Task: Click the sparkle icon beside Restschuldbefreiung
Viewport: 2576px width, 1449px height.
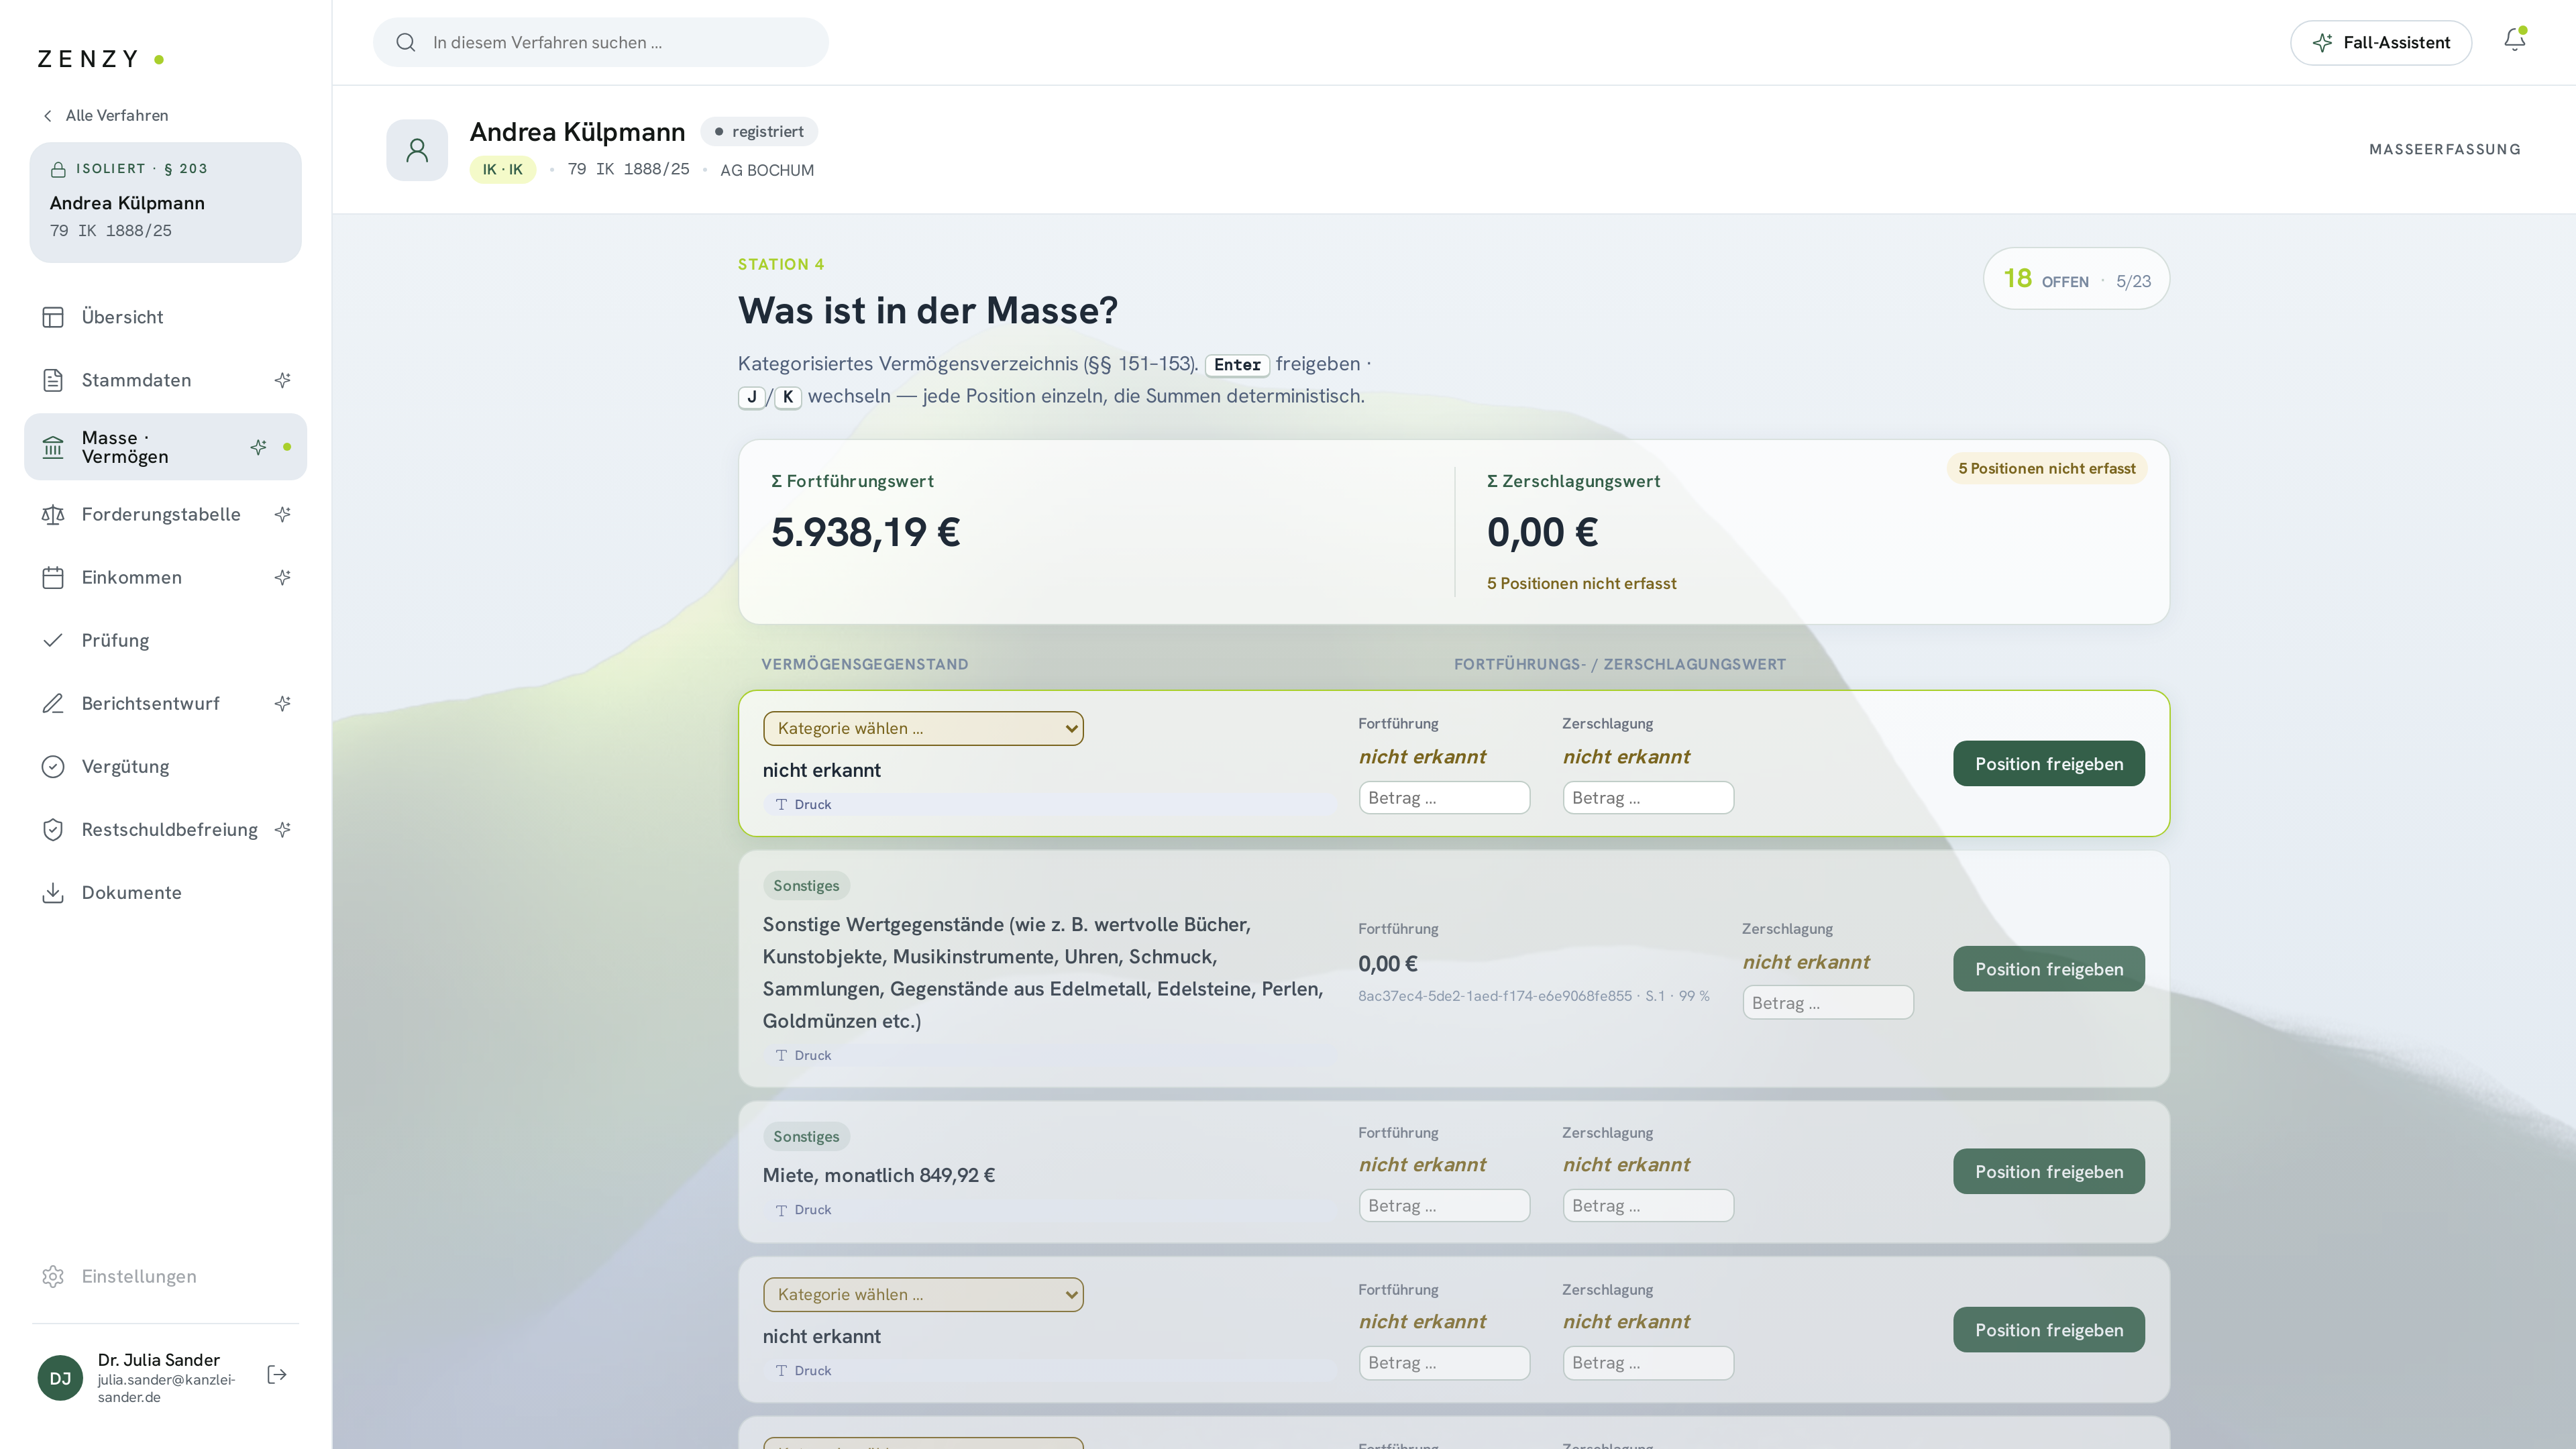Action: tap(283, 829)
